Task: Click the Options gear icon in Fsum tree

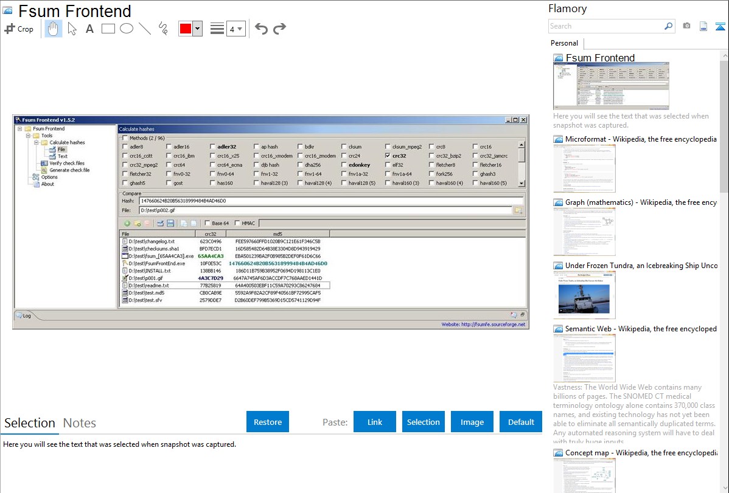Action: click(36, 177)
